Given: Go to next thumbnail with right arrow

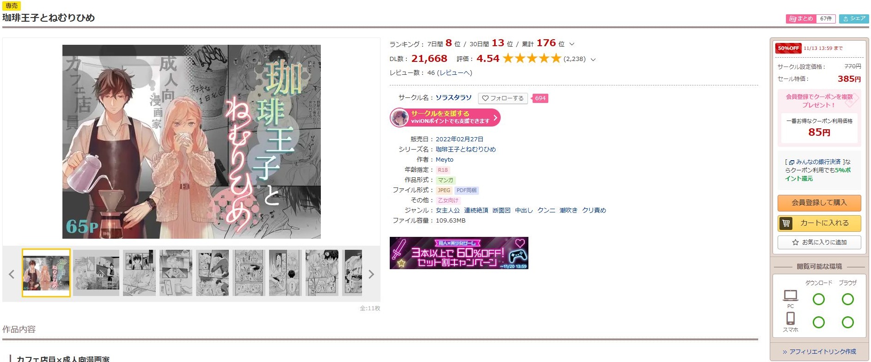Looking at the screenshot, I should [371, 274].
